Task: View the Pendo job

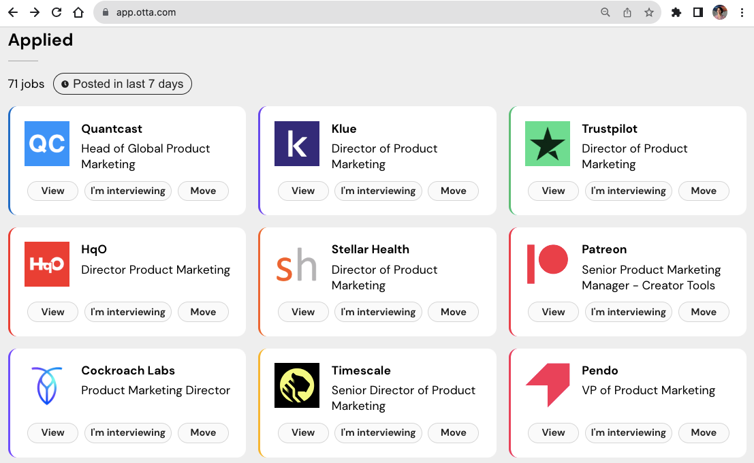Action: point(553,433)
